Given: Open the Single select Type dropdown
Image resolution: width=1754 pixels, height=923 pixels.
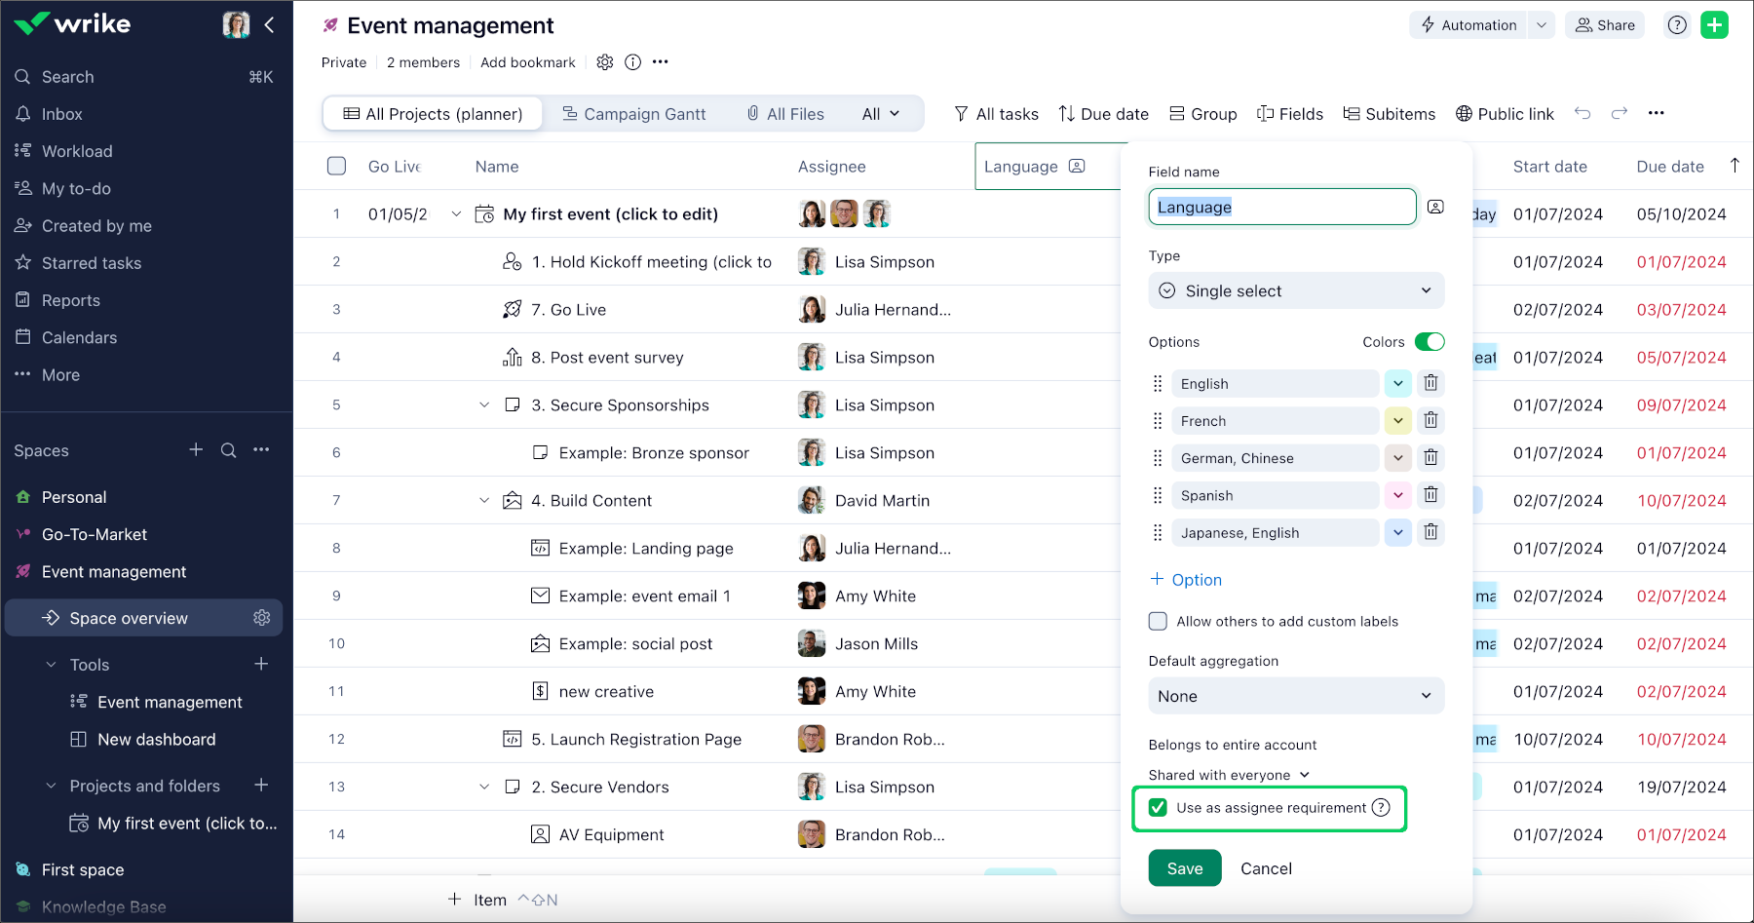Looking at the screenshot, I should [x=1295, y=290].
